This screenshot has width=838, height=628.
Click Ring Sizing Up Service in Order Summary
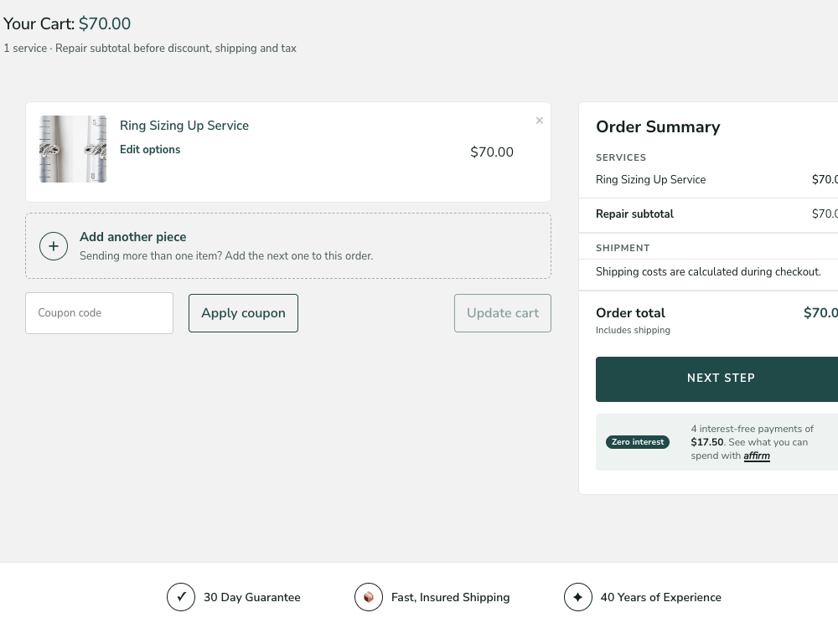coord(650,179)
